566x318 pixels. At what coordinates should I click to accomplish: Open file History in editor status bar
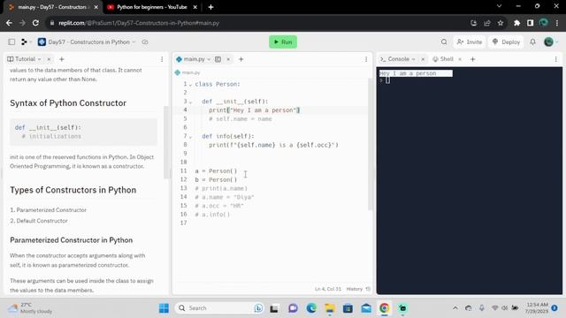click(x=358, y=289)
